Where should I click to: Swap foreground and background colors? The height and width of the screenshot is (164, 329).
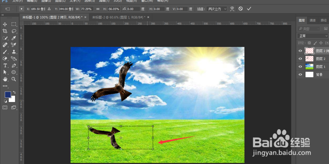pyautogui.click(x=14, y=92)
